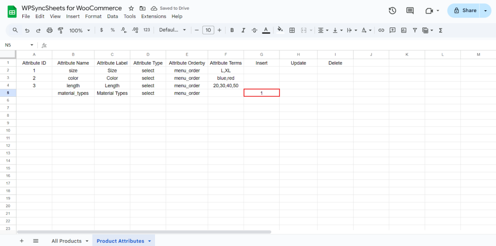Screen dimensions: 496x246
Task: Click the Name box showing N5
Action: 18,45
